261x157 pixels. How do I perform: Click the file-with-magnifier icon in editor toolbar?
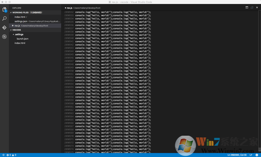252,7
